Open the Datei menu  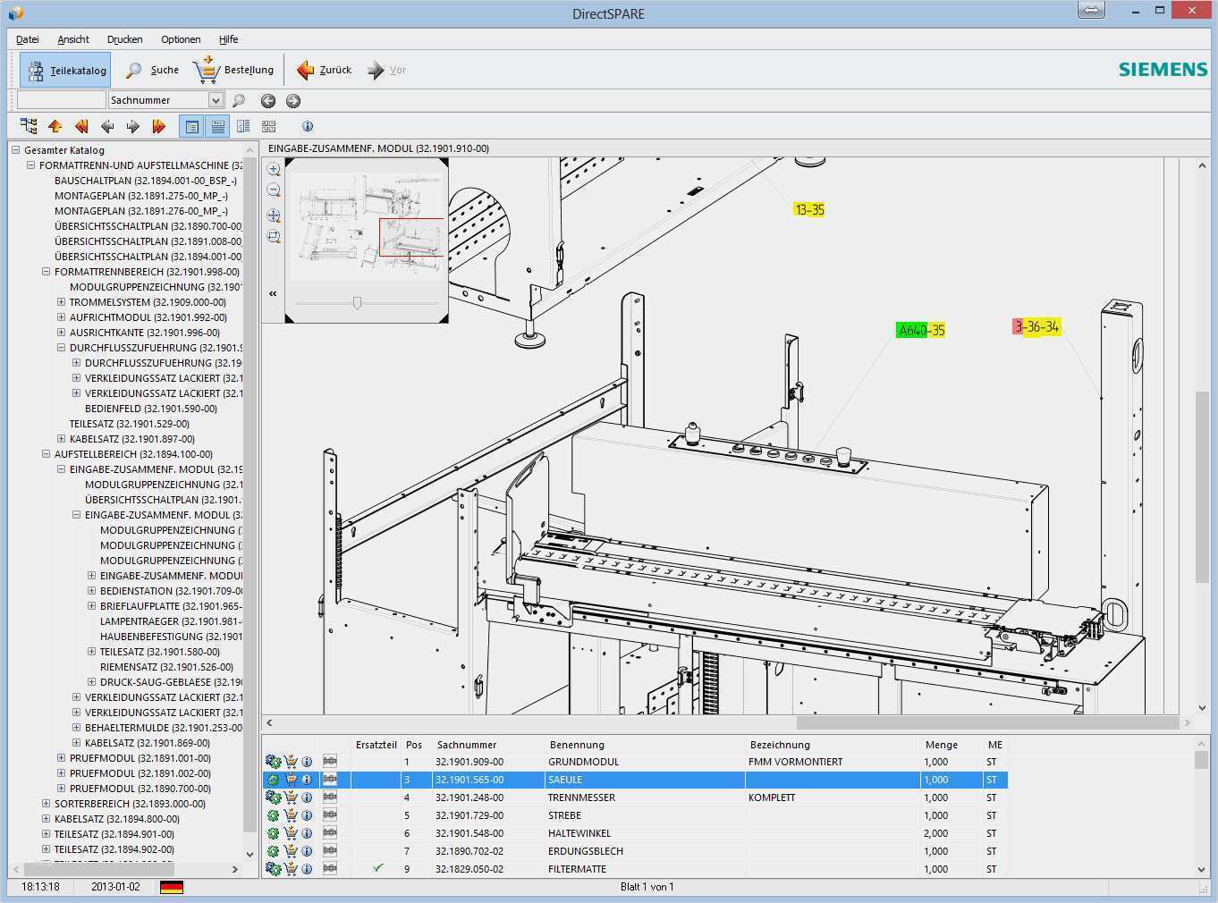(x=28, y=39)
